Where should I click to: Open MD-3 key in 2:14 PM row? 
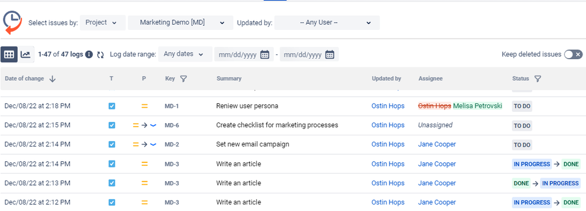pyautogui.click(x=171, y=164)
